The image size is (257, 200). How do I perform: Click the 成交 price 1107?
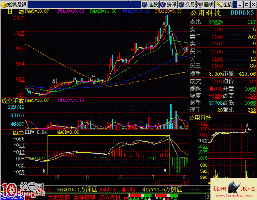click(217, 82)
